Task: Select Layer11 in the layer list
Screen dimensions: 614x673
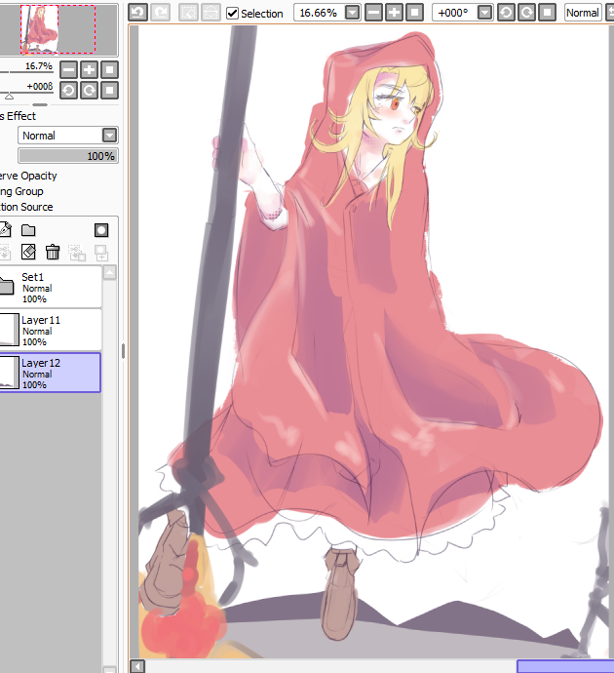Action: (51, 330)
